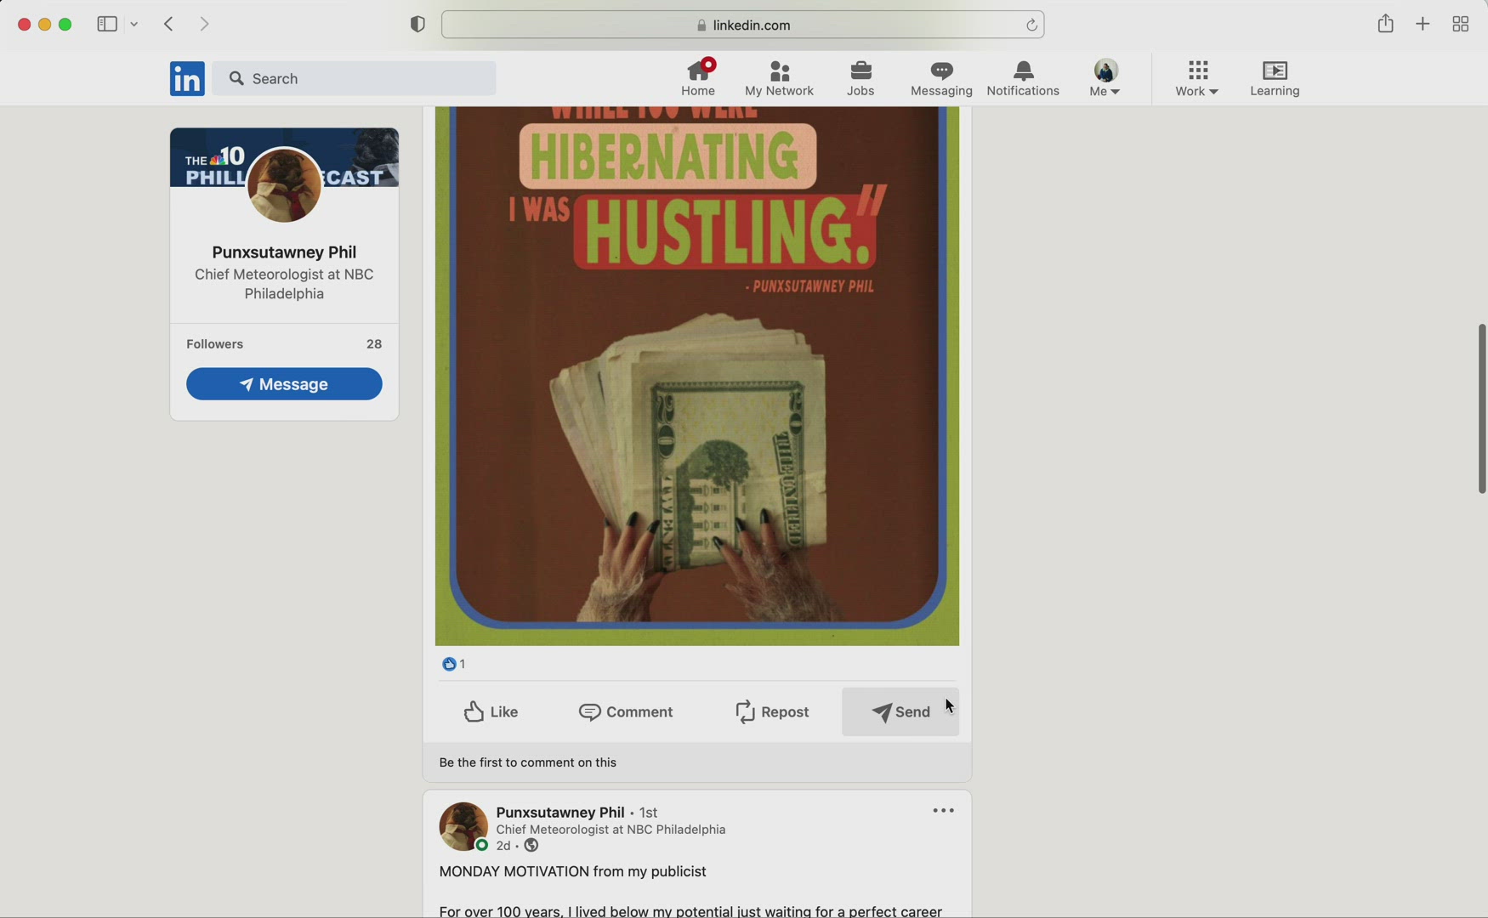Like the hustling post
Viewport: 1488px width, 918px height.
[x=491, y=712]
